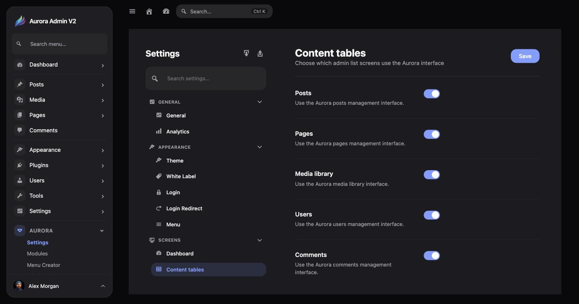Image resolution: width=579 pixels, height=304 pixels.
Task: Collapse the AURORA sidebar section
Action: [102, 231]
